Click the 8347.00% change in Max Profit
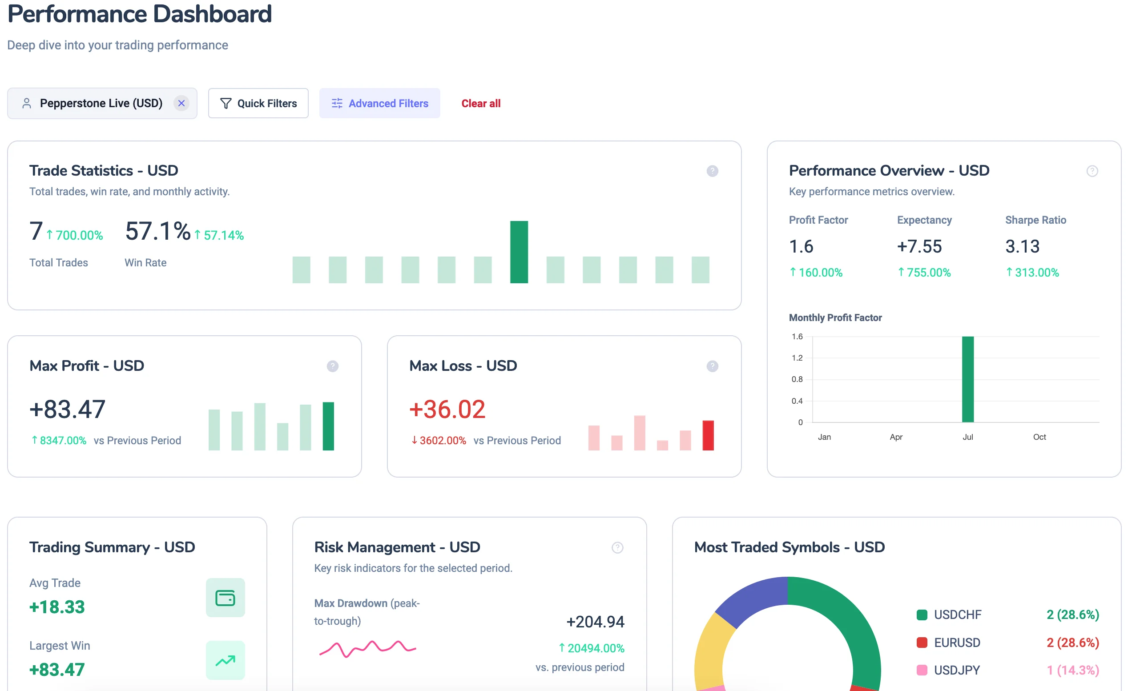 (59, 442)
